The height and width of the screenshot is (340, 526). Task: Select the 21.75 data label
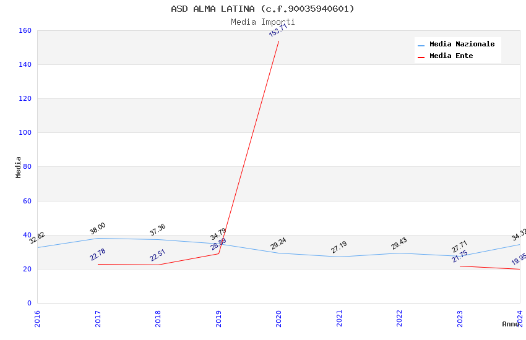coord(460,257)
